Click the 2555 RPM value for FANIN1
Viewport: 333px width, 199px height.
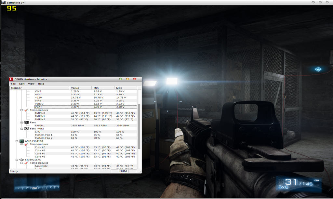(77, 125)
